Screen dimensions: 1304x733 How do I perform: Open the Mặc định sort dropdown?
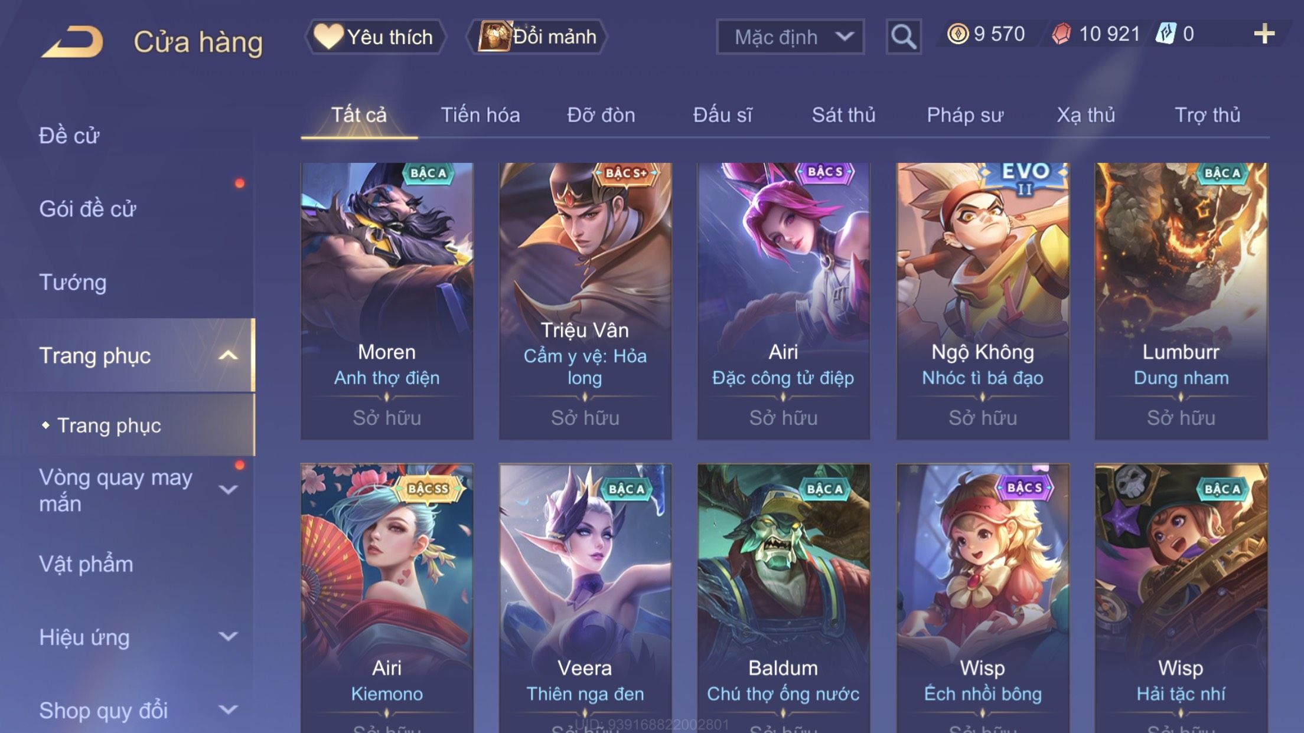coord(790,37)
